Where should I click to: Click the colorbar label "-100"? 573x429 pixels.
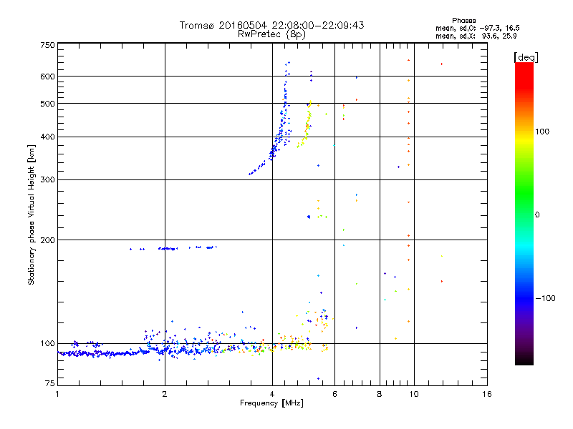pos(545,298)
